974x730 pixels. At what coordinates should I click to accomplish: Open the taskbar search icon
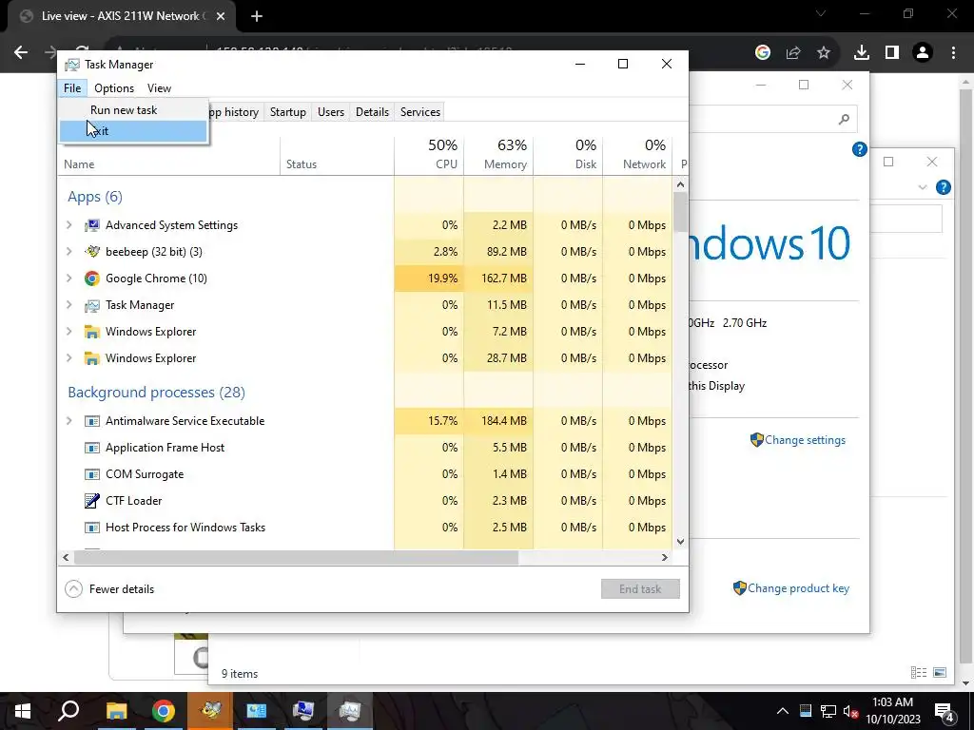coord(68,711)
